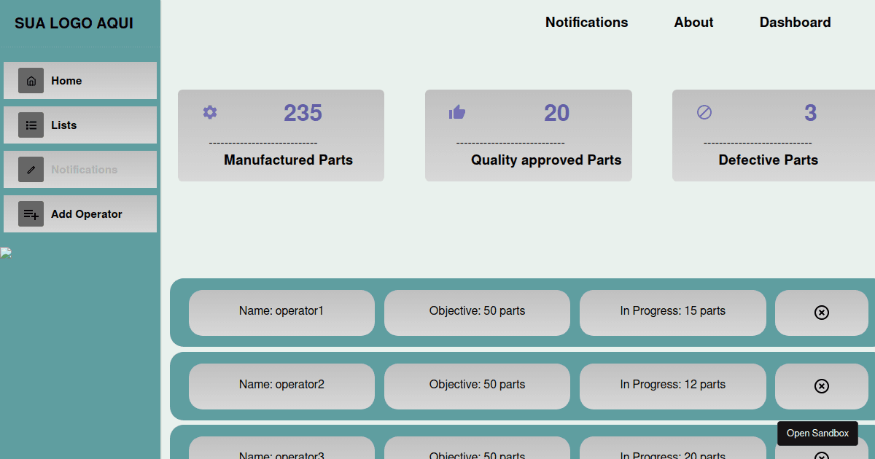Select In Progress: 15 parts cell
875x459 pixels.
(x=672, y=311)
